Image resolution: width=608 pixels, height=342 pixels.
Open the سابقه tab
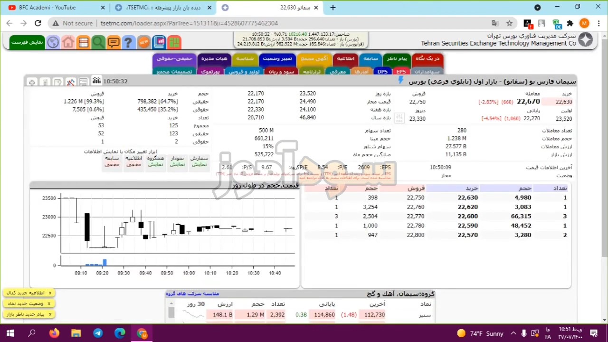[370, 58]
